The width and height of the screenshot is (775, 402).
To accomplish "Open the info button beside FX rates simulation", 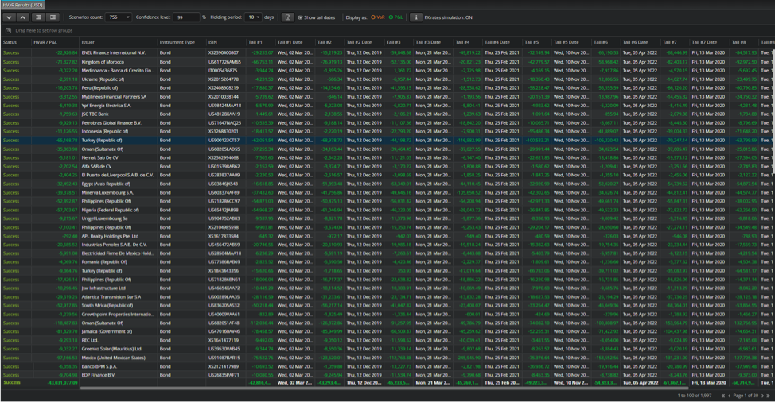I will click(415, 17).
